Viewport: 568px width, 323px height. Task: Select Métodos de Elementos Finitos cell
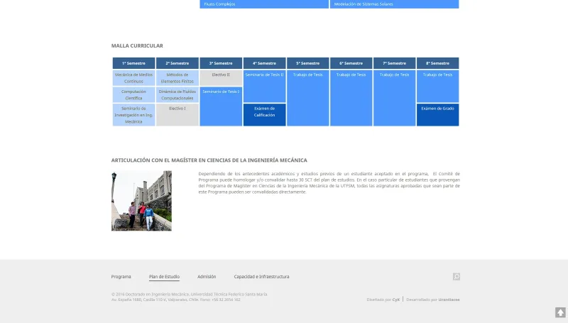tap(177, 78)
